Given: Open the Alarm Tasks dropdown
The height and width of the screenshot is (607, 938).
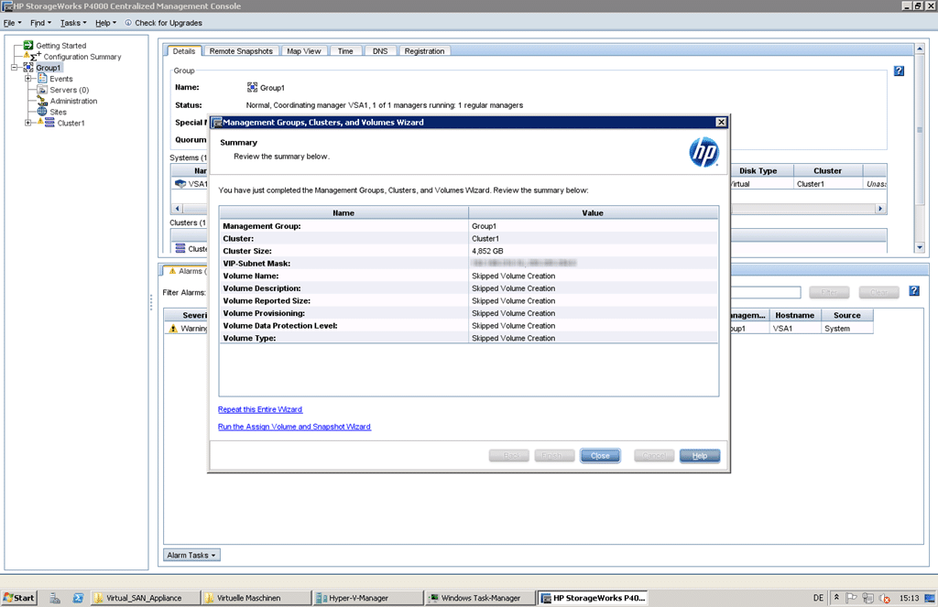Looking at the screenshot, I should pyautogui.click(x=191, y=555).
